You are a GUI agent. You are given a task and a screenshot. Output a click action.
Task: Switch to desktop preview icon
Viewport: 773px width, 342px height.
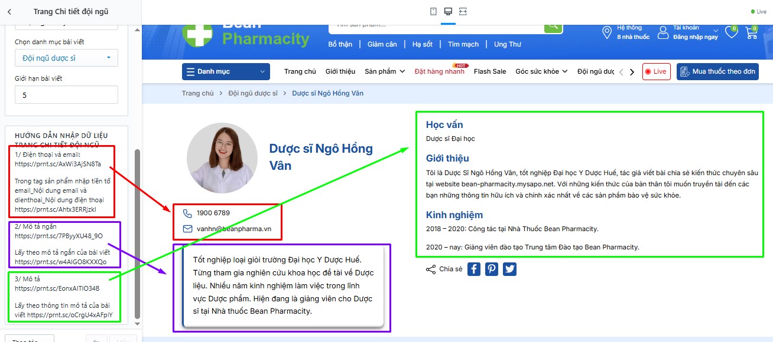(448, 11)
